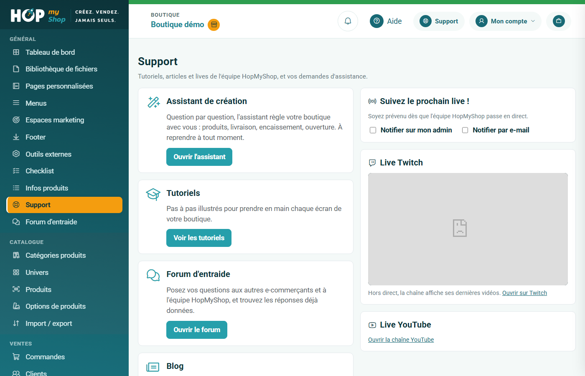The height and width of the screenshot is (376, 585).
Task: Open the Ouvrir la chaîne YouTube link
Action: (401, 340)
